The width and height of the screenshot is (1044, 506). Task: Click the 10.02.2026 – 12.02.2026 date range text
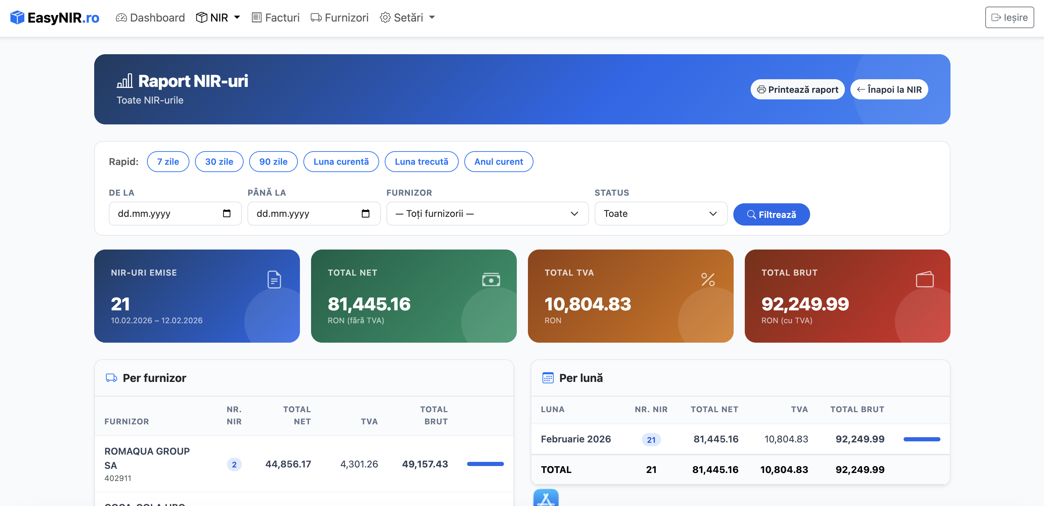(x=156, y=320)
